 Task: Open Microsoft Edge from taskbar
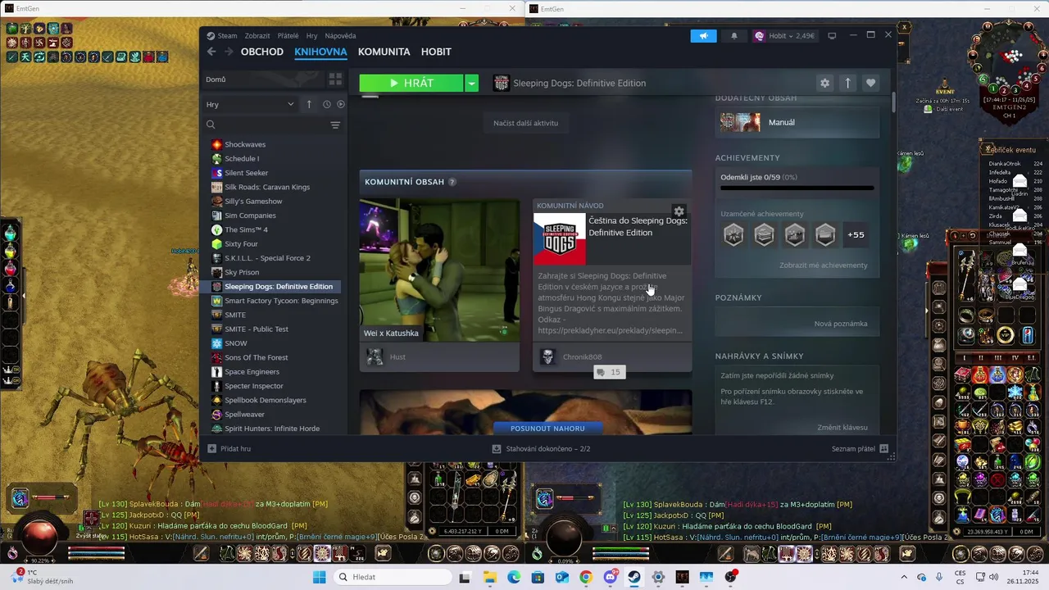coord(513,577)
